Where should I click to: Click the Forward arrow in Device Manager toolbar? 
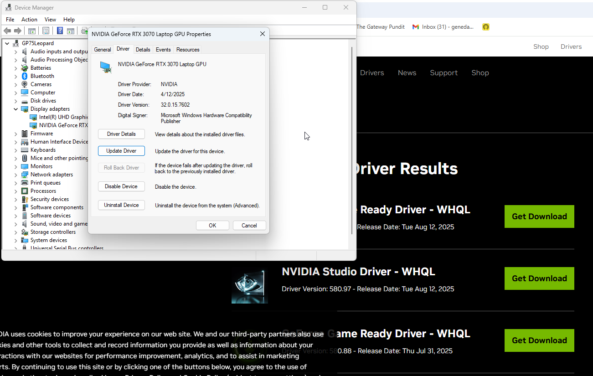18,31
